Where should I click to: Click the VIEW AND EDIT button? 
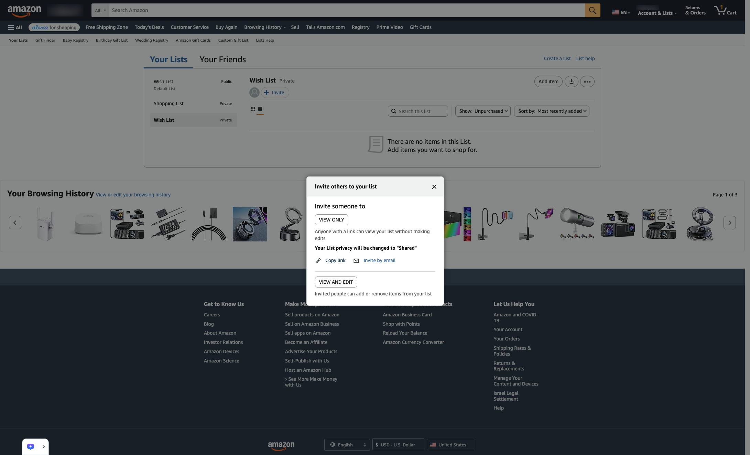point(336,282)
